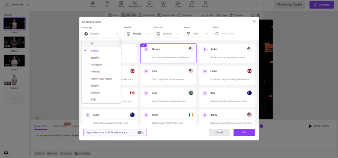The image size is (338, 158).
Task: Click Preview (00:39) button
Action: coord(289,5)
